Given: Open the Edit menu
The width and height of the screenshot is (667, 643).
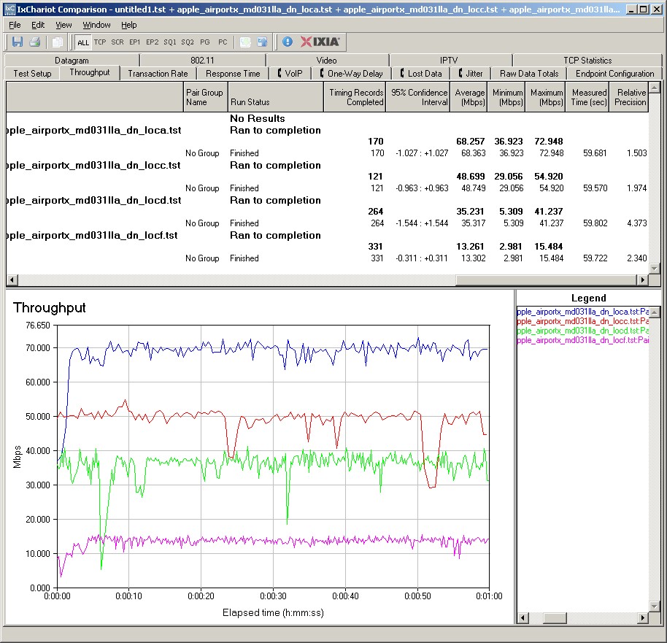Looking at the screenshot, I should (38, 25).
